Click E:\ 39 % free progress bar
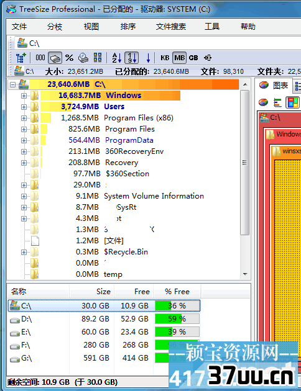 pyautogui.click(x=177, y=332)
